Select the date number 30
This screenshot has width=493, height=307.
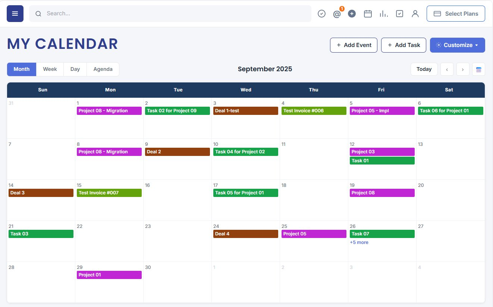coord(148,267)
